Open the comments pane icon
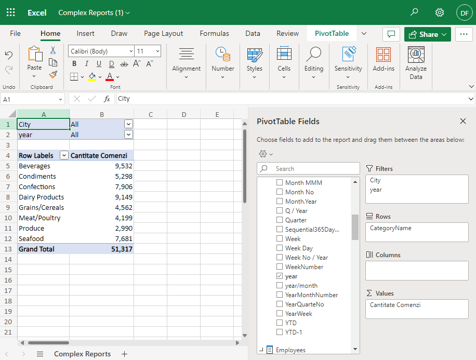Screen dimensions: 476x360 [x=391, y=34]
